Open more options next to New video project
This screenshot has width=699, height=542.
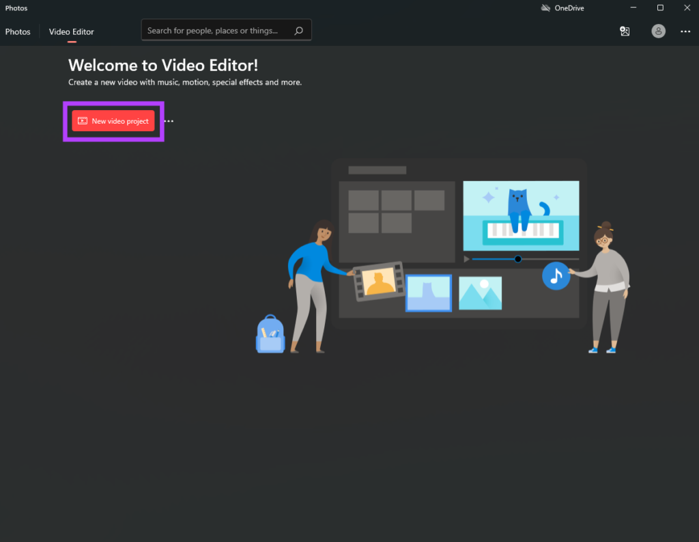169,121
